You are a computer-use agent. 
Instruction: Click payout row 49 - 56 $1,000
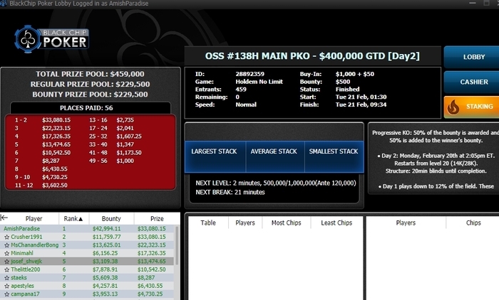[x=111, y=161]
